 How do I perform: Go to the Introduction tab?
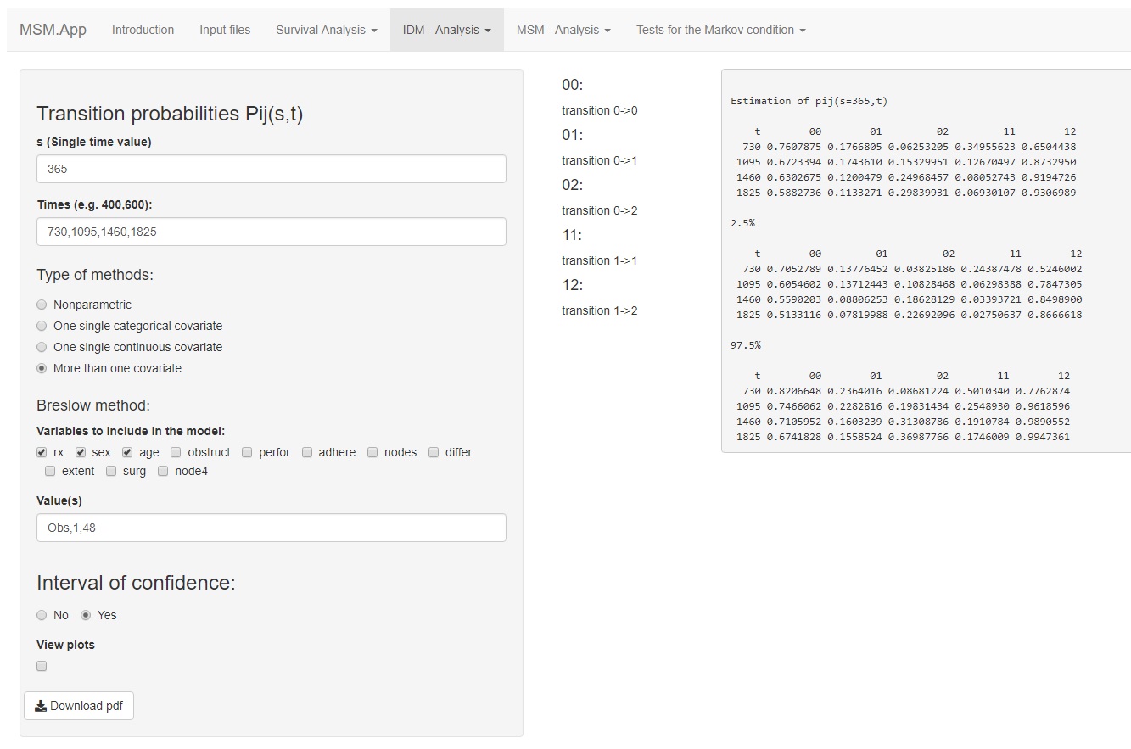point(143,30)
